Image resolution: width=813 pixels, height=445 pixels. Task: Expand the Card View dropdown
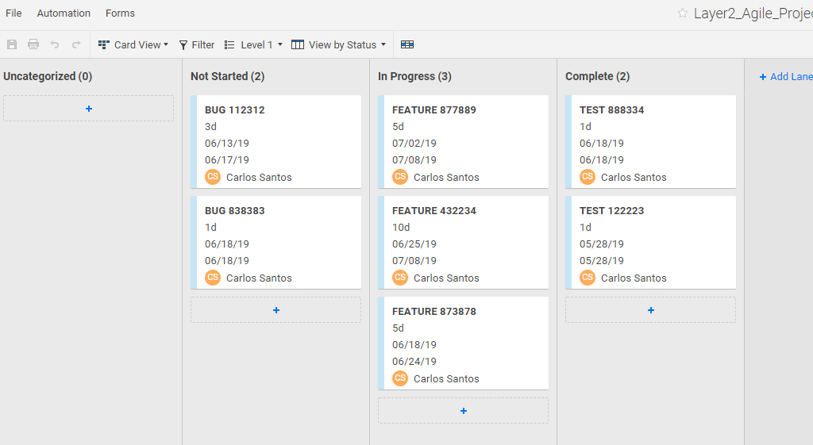tap(133, 45)
